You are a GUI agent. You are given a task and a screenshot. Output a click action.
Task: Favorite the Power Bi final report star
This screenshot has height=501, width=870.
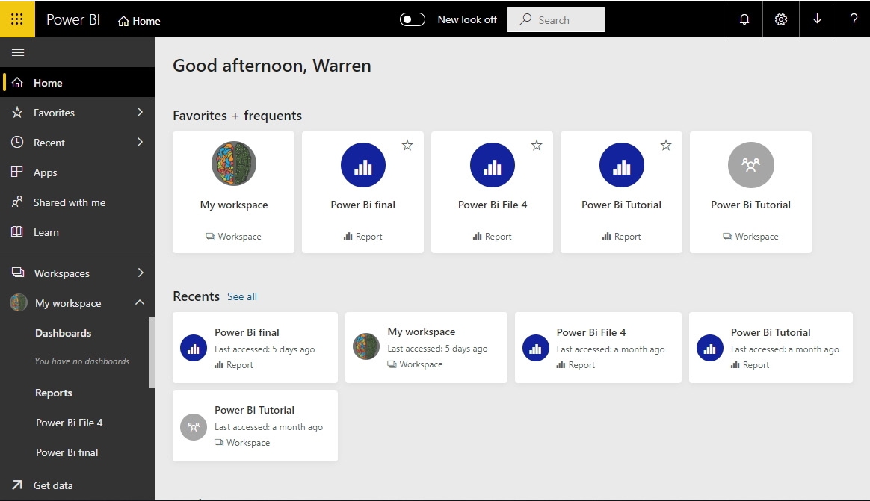pyautogui.click(x=407, y=146)
